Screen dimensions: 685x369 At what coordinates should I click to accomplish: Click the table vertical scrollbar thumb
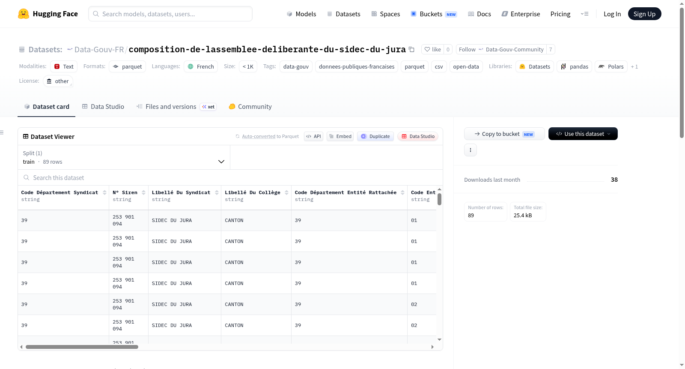[439, 199]
